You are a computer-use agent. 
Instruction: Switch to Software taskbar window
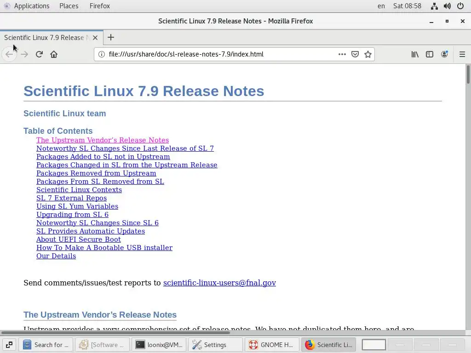tap(102, 345)
